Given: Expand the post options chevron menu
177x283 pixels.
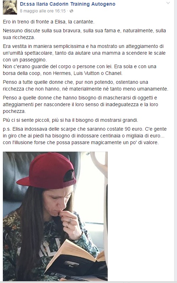Looking at the screenshot, I should [x=168, y=3].
